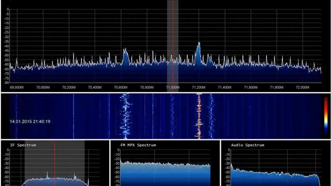Click the red center line in IF Spectrum
Image resolution: width=331 pixels, height=186 pixels.
pos(55,164)
